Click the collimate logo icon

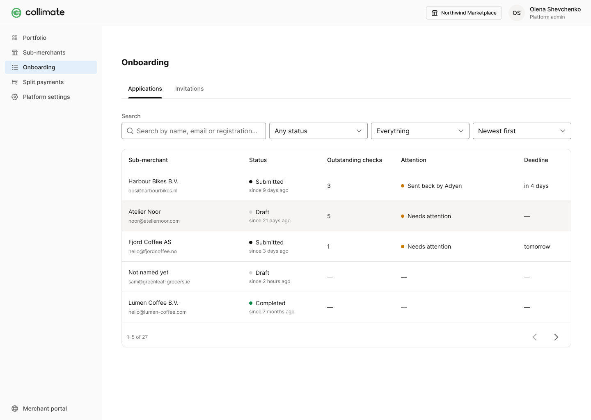pos(16,13)
